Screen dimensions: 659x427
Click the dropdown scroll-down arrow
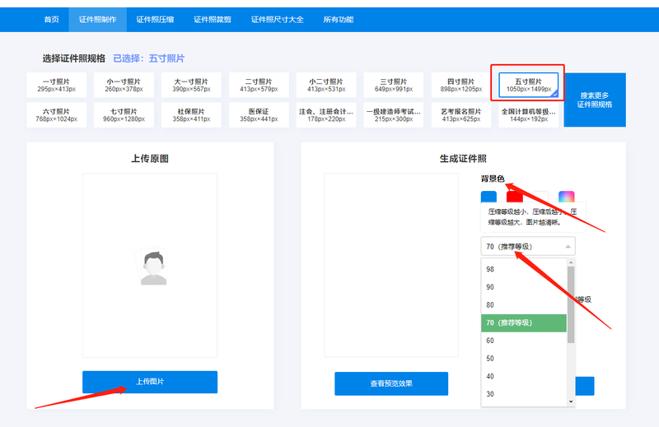(x=571, y=401)
